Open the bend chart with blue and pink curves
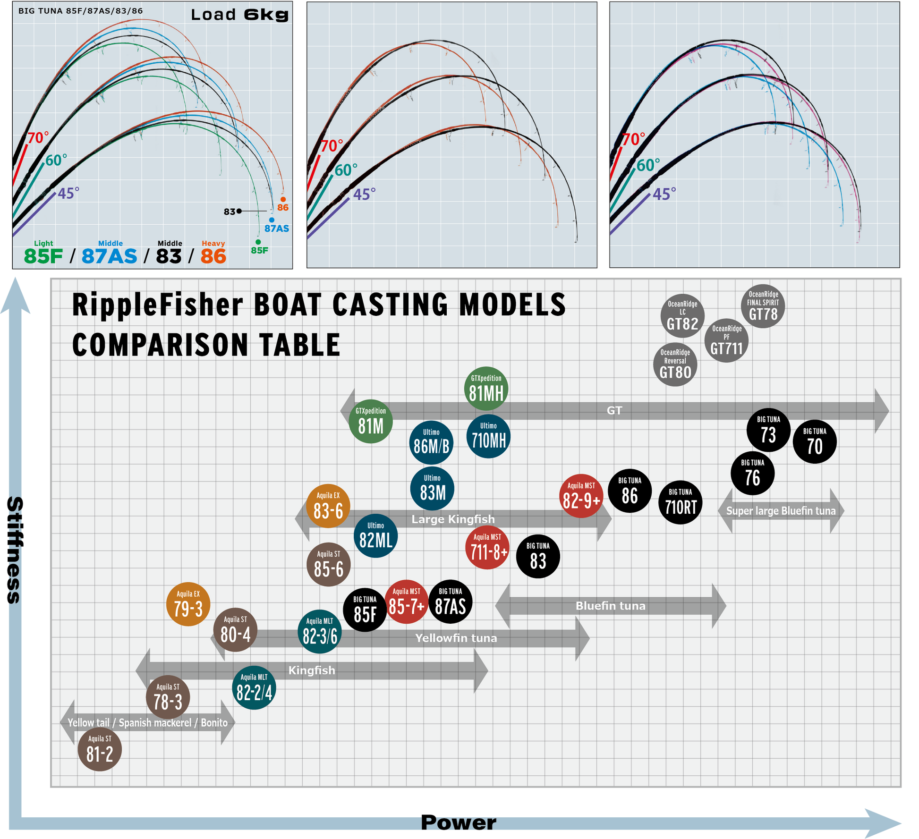 click(x=754, y=135)
